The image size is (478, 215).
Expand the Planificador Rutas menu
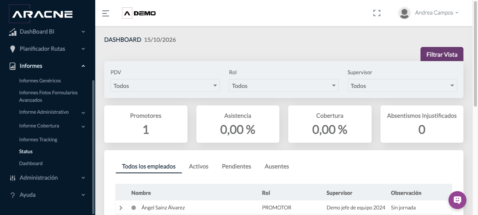click(83, 49)
